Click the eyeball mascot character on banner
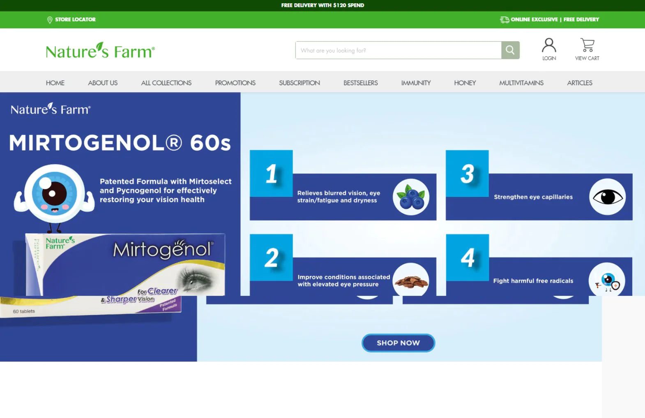This screenshot has width=645, height=418. coord(54,197)
